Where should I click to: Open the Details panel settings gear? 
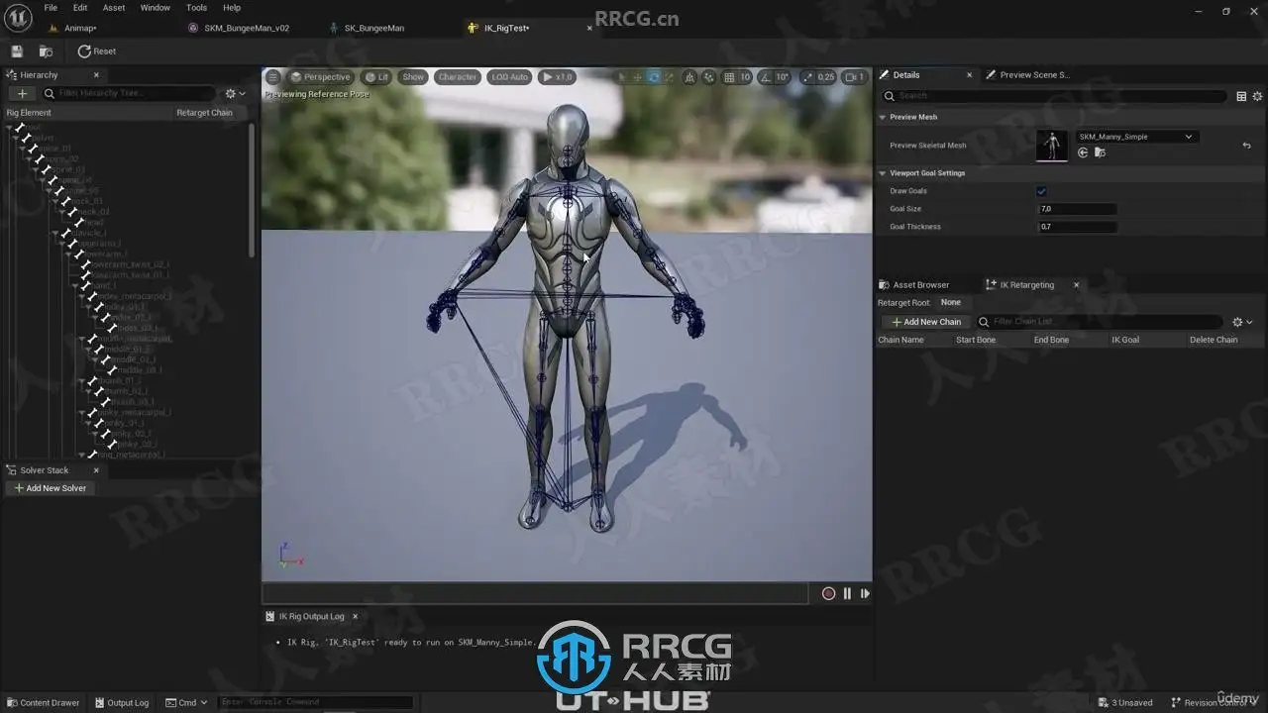click(x=1258, y=96)
